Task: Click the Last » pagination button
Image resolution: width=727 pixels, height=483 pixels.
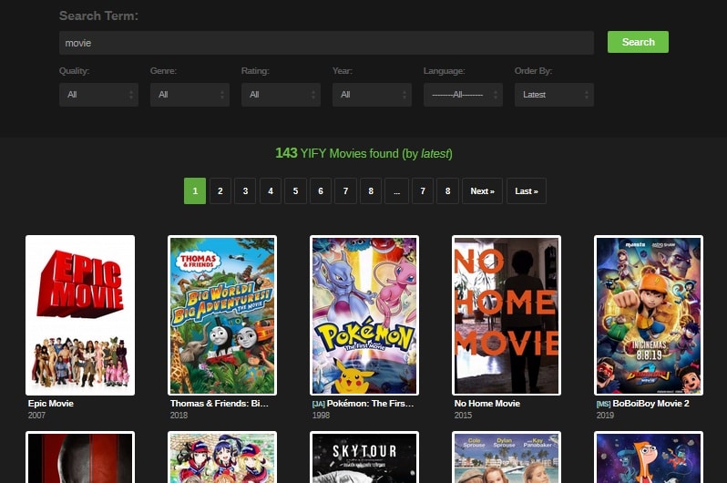Action: (527, 190)
